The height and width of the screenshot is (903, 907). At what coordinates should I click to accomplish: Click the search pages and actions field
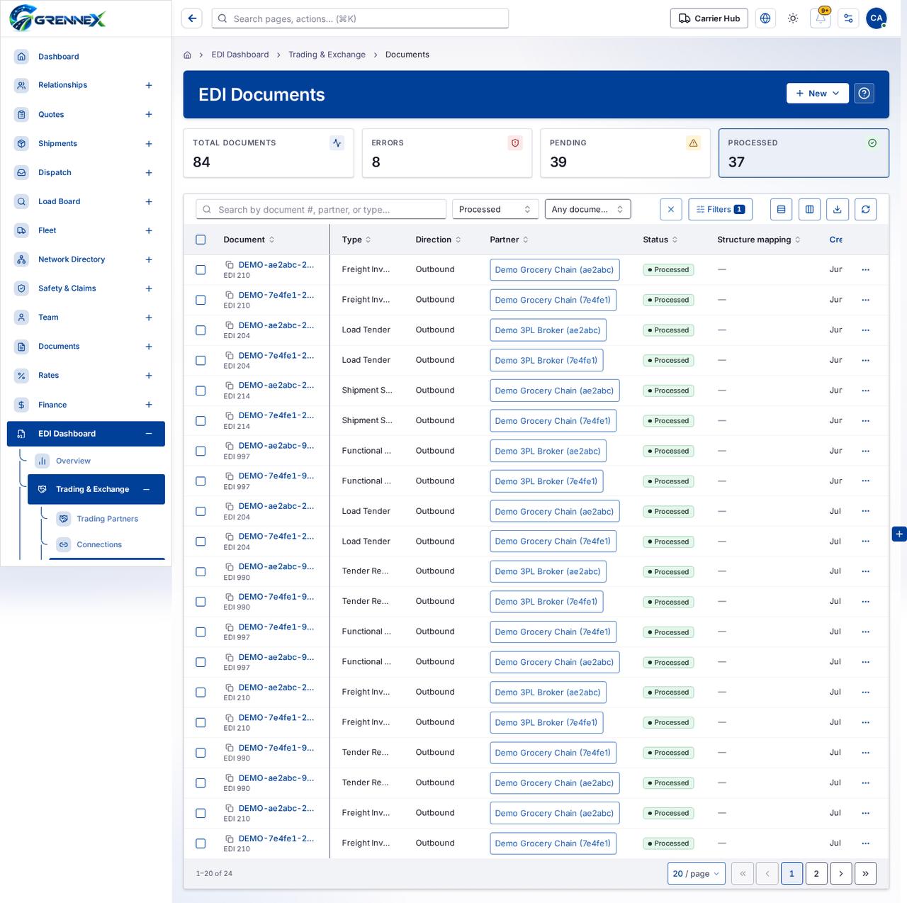click(x=360, y=18)
